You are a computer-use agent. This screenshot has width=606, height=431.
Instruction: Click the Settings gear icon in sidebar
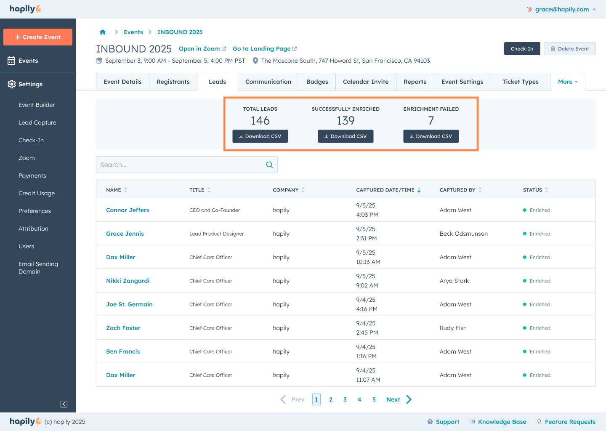tap(11, 84)
